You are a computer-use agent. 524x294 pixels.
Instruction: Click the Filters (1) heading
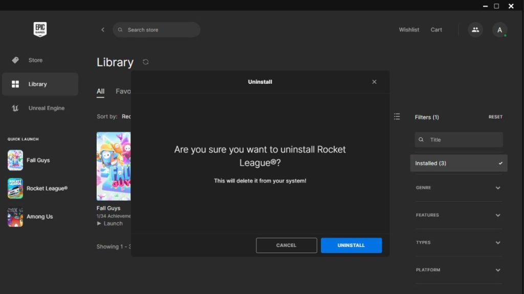(x=427, y=117)
